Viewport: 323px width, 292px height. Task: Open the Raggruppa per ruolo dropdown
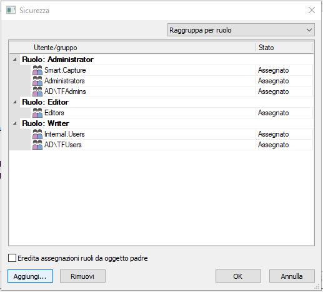(241, 30)
